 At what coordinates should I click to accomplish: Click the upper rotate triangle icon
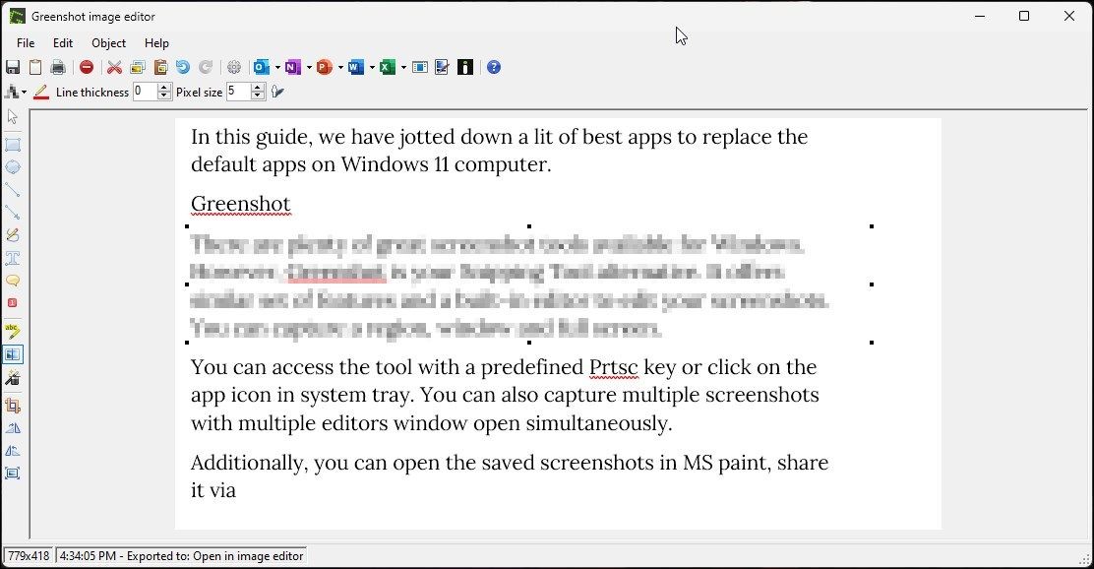(x=13, y=428)
